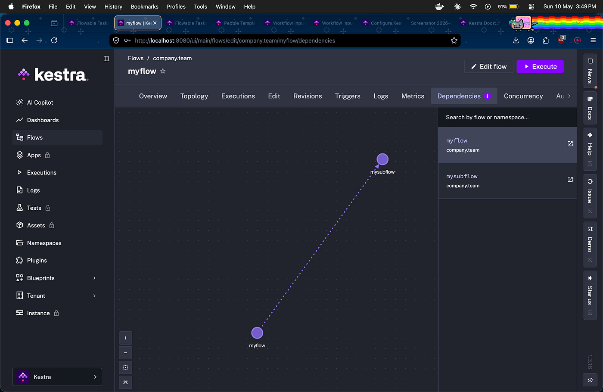
Task: Open Logs in left sidebar
Action: click(57, 190)
